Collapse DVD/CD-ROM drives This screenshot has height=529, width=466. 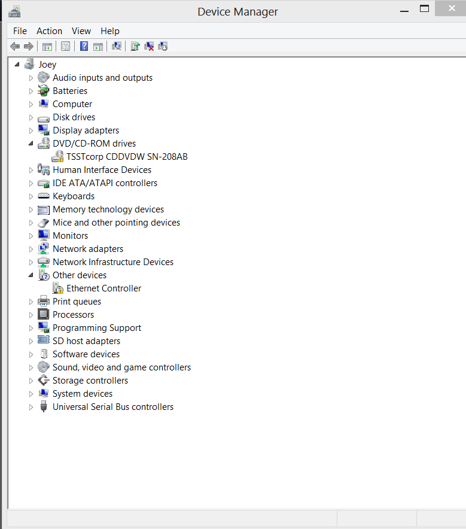pos(31,144)
